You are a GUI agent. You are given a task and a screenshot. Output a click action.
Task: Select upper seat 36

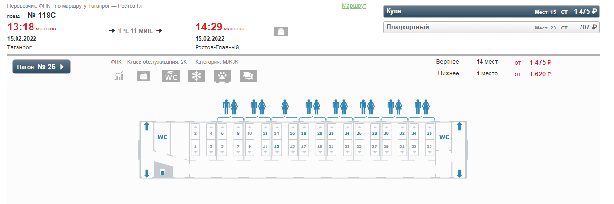point(429,133)
